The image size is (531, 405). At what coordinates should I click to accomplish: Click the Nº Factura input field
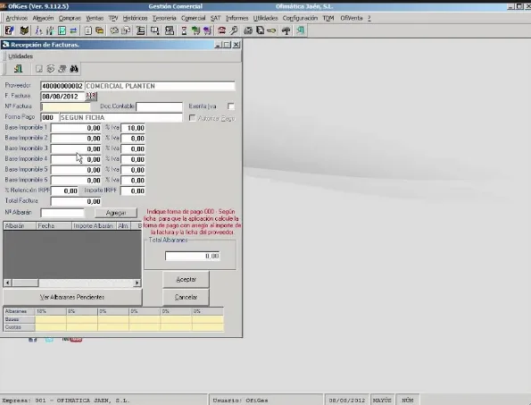click(65, 107)
